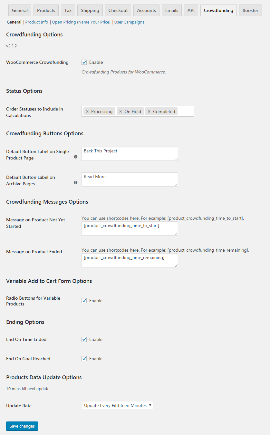Click the '10 mins till next update.' text
Screen dimensions: 270x435
(28, 389)
